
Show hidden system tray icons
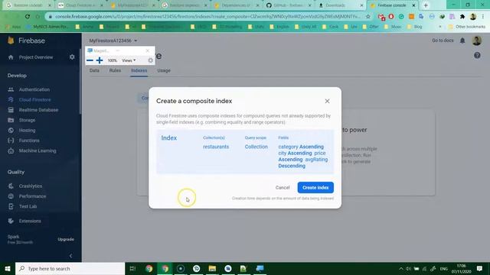(x=400, y=268)
